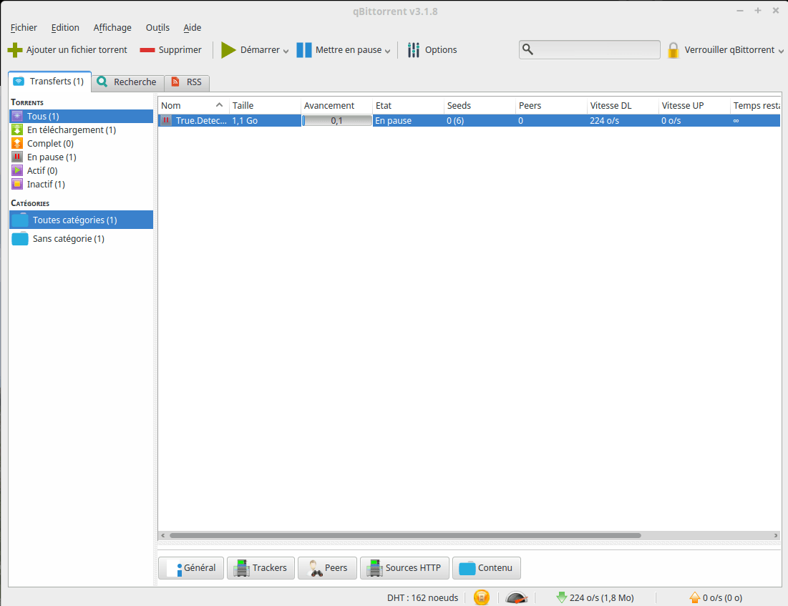Click the green Démarrer play icon
788x606 pixels.
pyautogui.click(x=228, y=50)
